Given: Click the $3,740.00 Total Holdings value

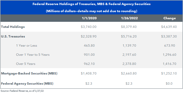Looking at the screenshot, I should click(x=89, y=27).
